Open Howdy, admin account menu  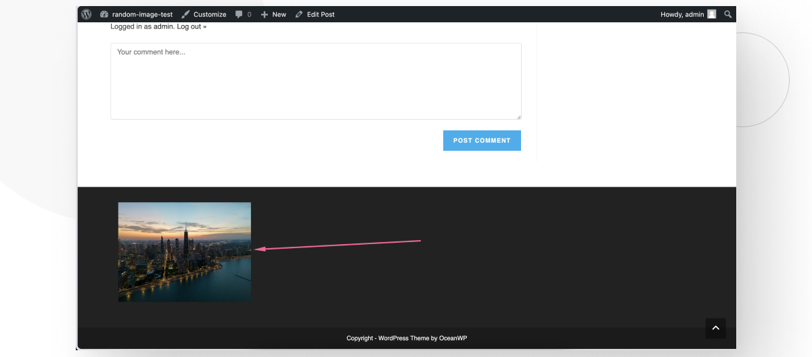(688, 14)
